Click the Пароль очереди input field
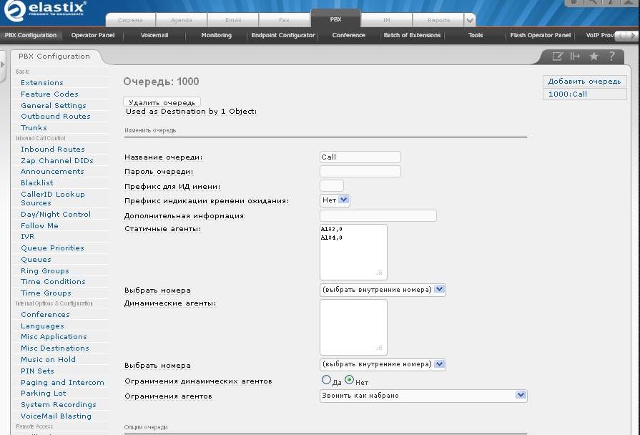Image resolution: width=640 pixels, height=435 pixels. click(360, 172)
